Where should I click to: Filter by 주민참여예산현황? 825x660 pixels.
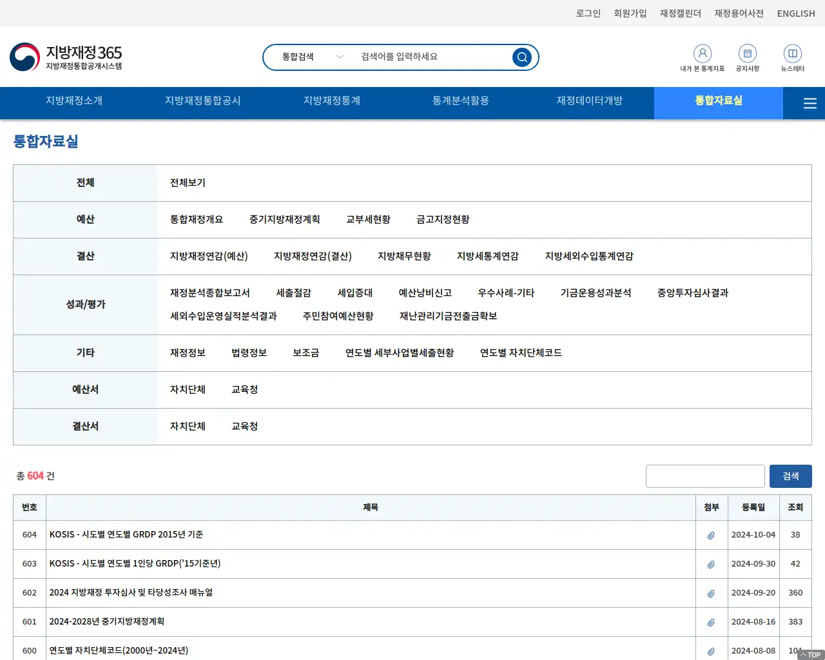[338, 316]
